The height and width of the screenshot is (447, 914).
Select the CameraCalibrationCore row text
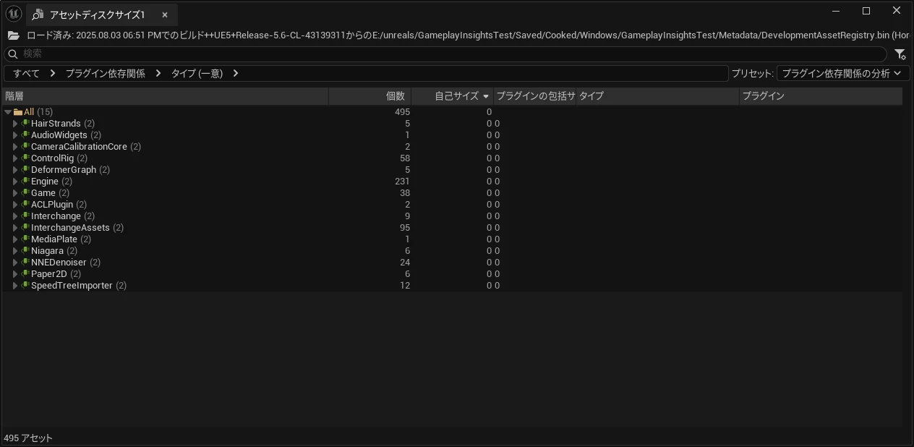[79, 147]
